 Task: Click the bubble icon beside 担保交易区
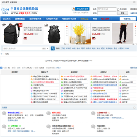(48, 113)
